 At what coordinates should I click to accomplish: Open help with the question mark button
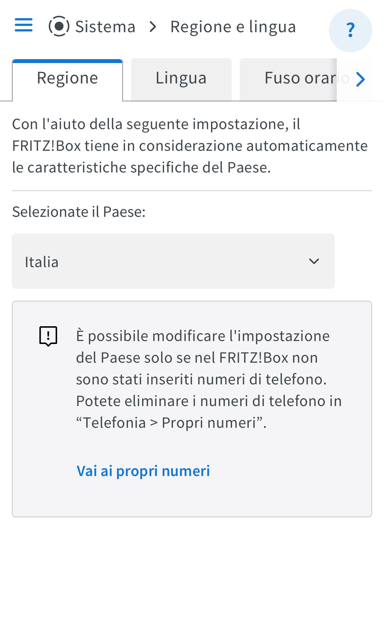coord(350,30)
